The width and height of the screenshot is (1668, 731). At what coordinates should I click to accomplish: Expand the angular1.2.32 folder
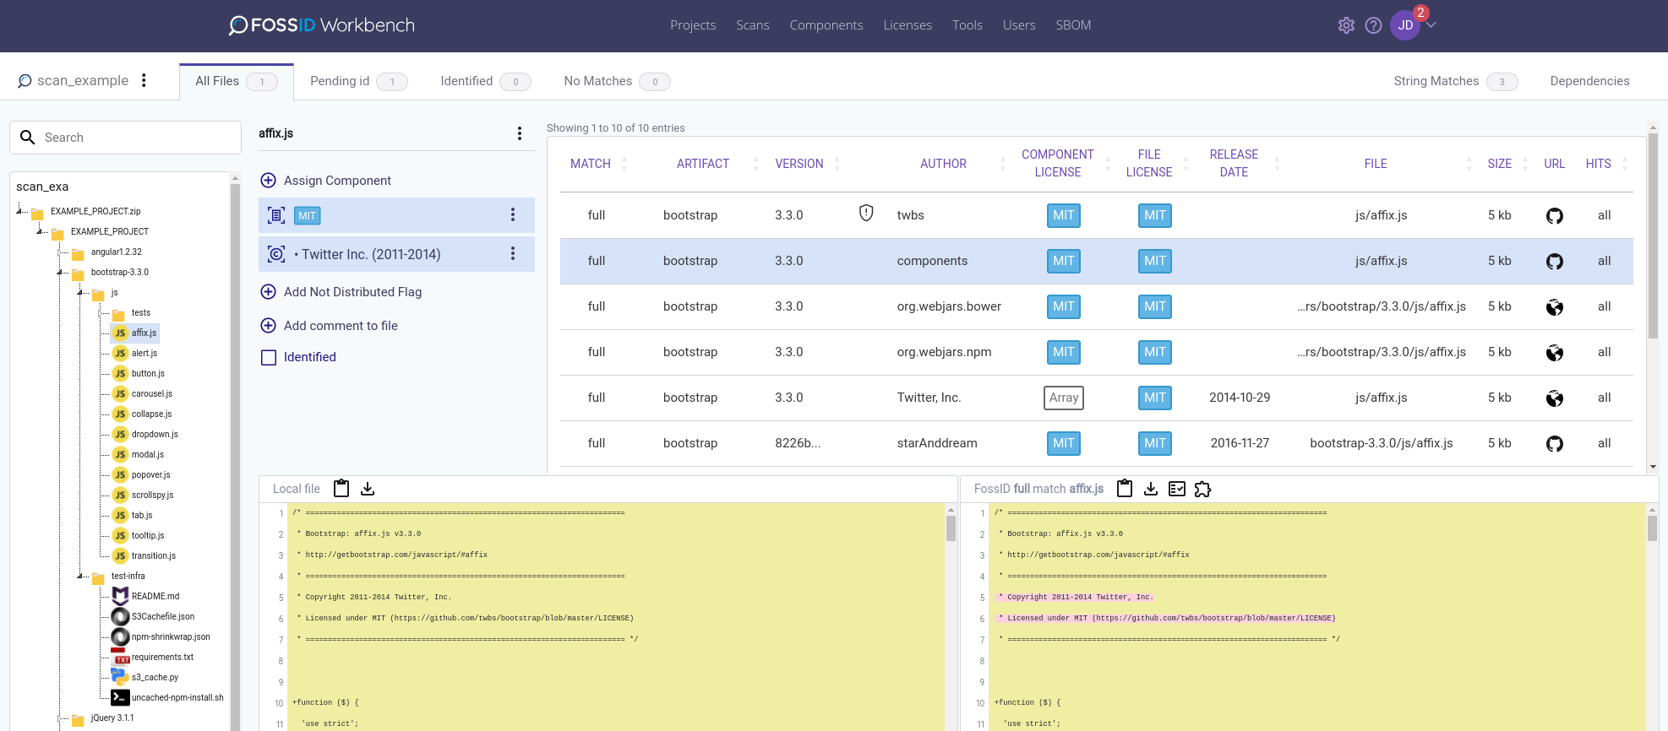[61, 252]
